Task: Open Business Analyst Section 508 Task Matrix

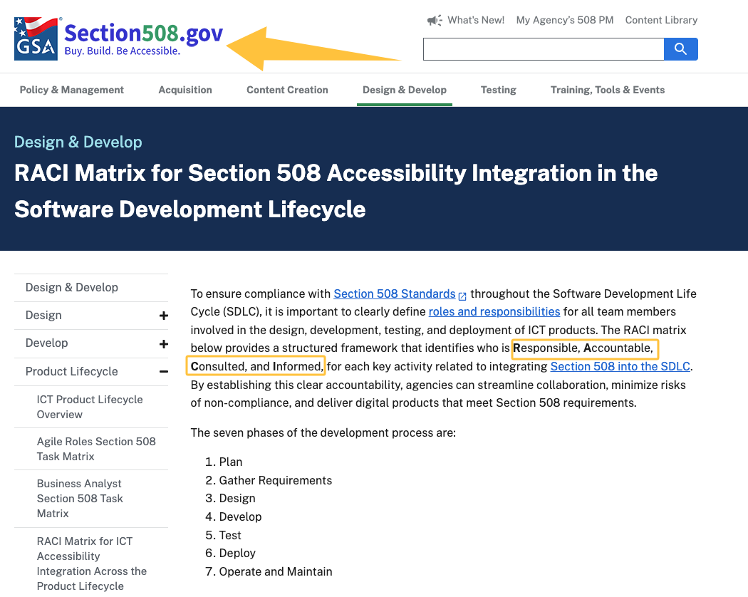Action: 80,498
